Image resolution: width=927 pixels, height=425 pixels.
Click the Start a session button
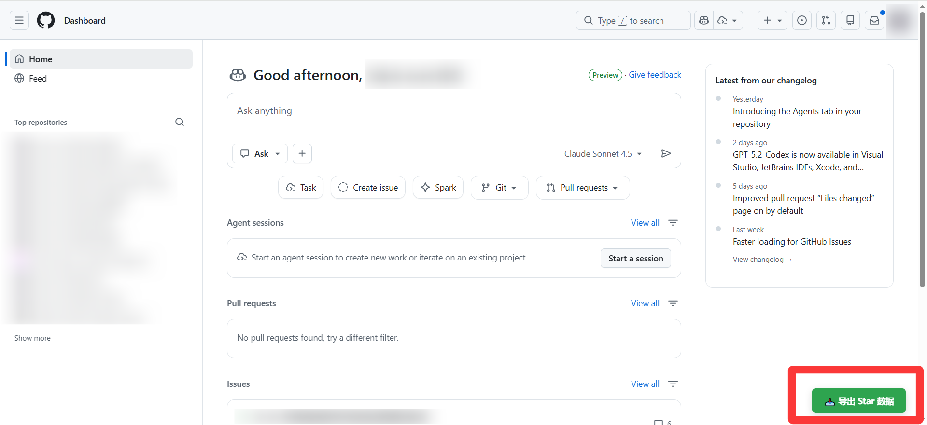636,258
